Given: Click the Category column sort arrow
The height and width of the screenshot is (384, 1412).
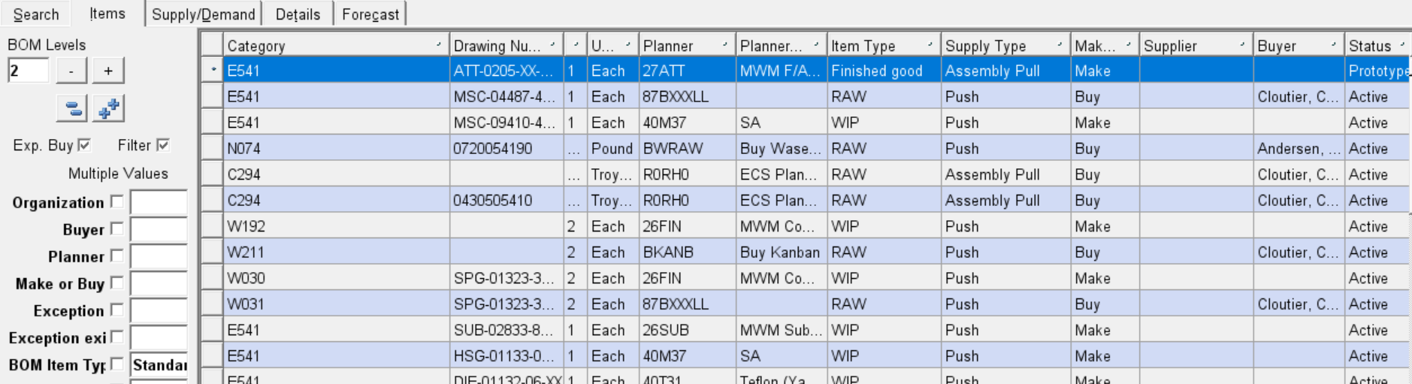Looking at the screenshot, I should pyautogui.click(x=439, y=45).
